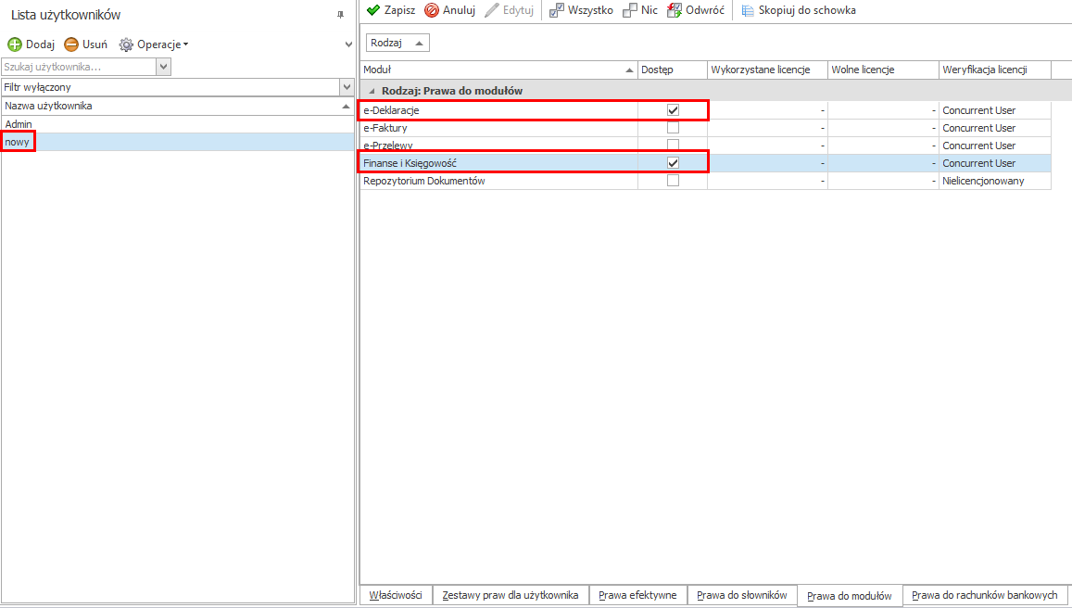Sort by the Moduł column header
Image resolution: width=1072 pixels, height=608 pixels.
coord(491,70)
